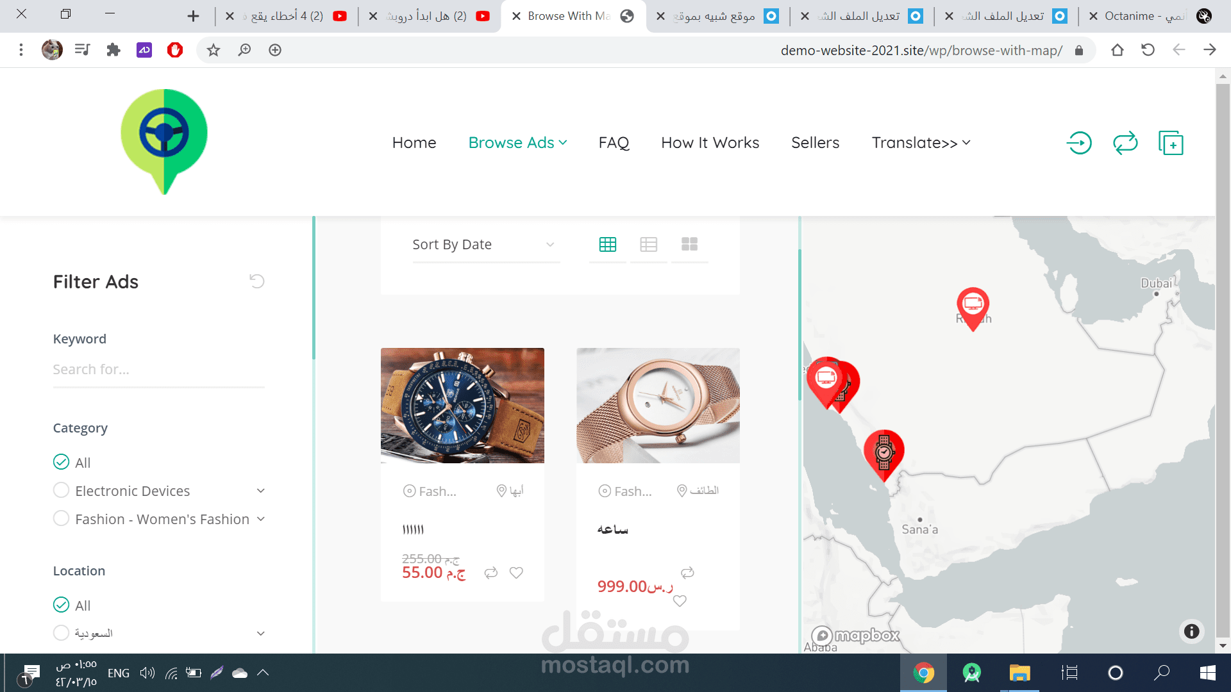This screenshot has width=1231, height=692.
Task: Open the Sort By Date dropdown
Action: coord(486,245)
